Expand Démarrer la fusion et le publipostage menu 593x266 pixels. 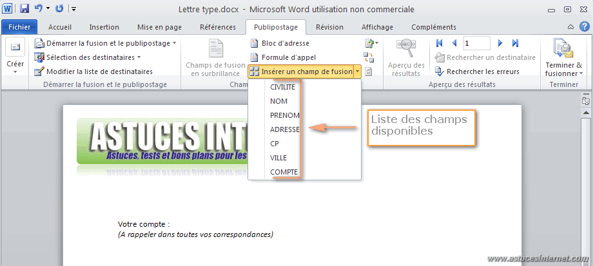point(105,43)
